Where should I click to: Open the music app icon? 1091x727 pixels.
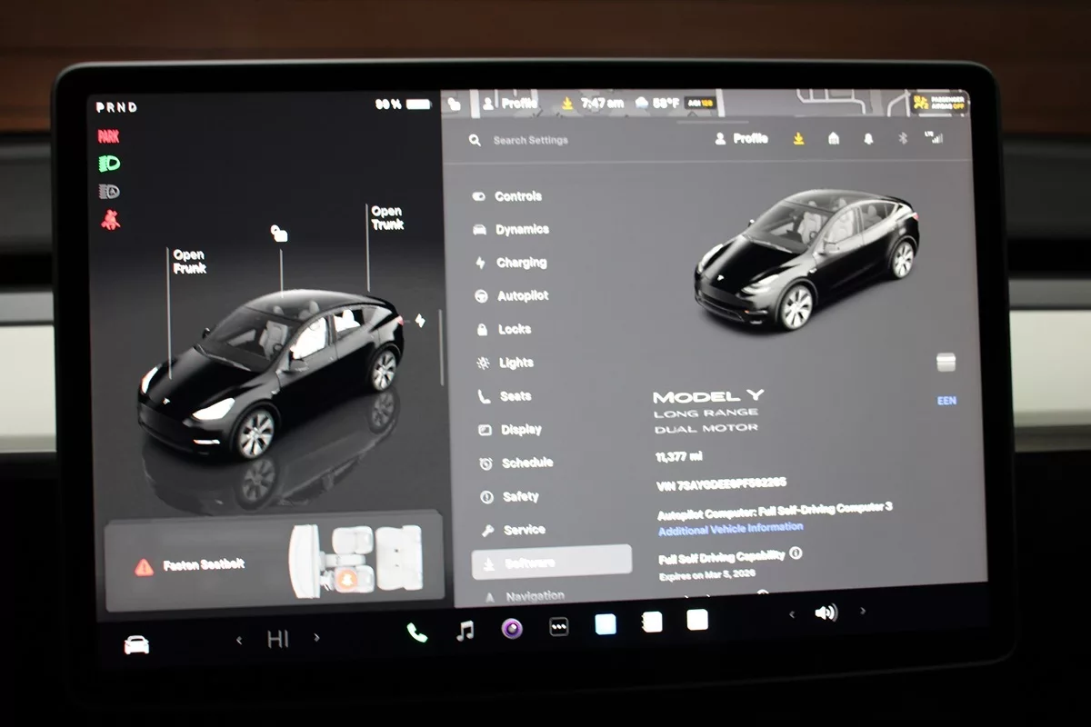[x=465, y=631]
